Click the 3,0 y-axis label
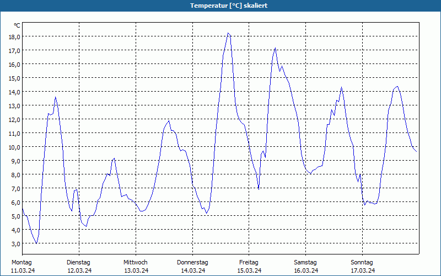The image size is (441, 276). (x=16, y=243)
